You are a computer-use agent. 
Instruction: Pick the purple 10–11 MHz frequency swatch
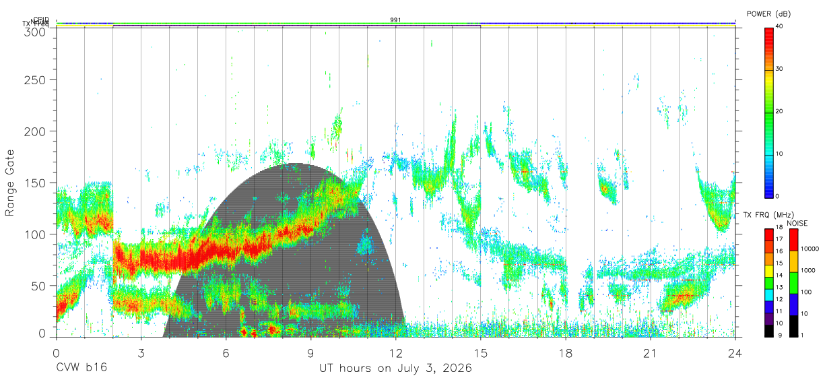pyautogui.click(x=768, y=319)
